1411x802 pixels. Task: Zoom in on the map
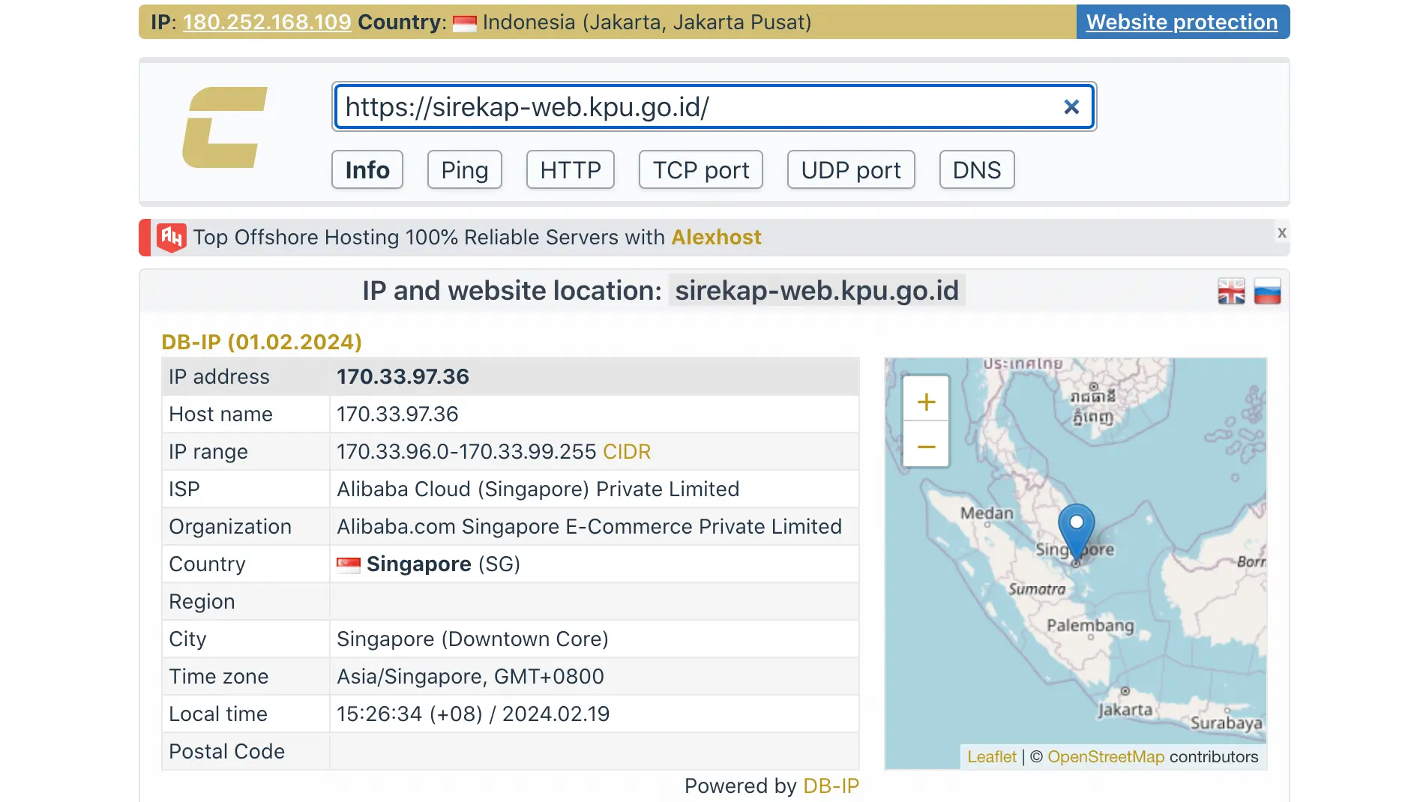tap(926, 401)
